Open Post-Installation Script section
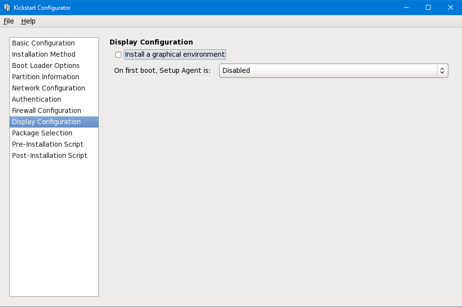The height and width of the screenshot is (307, 462). (49, 155)
